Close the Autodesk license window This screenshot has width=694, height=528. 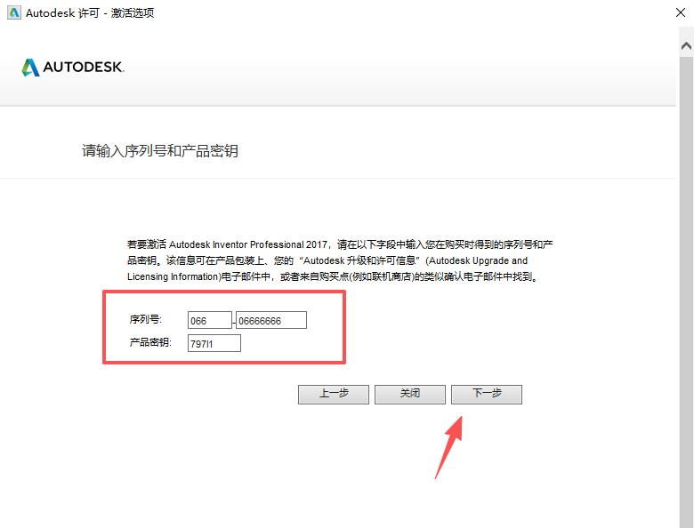[681, 12]
